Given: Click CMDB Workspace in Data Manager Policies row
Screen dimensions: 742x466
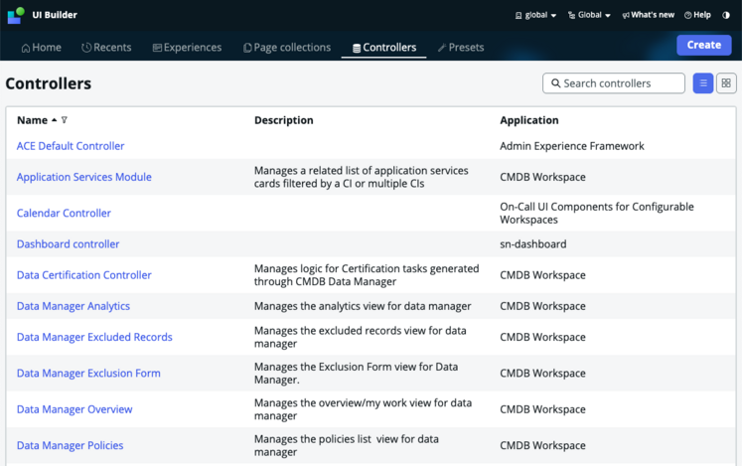Looking at the screenshot, I should (542, 446).
